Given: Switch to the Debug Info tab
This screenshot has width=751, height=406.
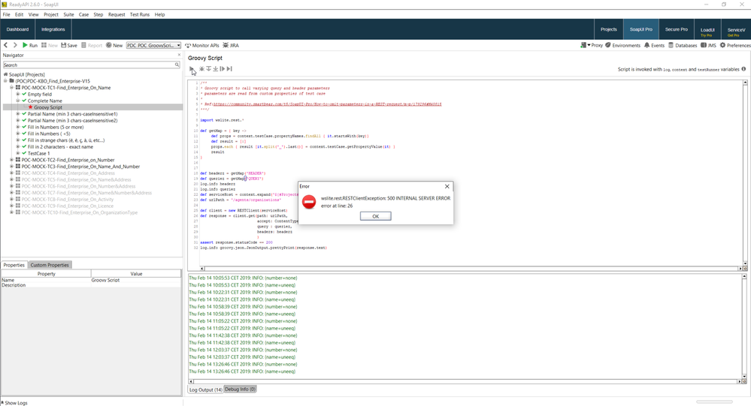Looking at the screenshot, I should (x=241, y=389).
